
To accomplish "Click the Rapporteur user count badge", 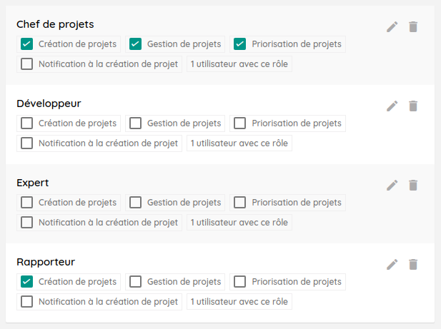I will click(x=239, y=302).
